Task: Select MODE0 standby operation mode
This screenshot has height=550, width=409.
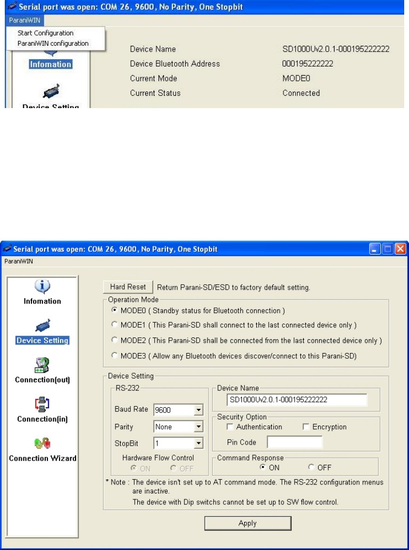Action: pos(114,310)
